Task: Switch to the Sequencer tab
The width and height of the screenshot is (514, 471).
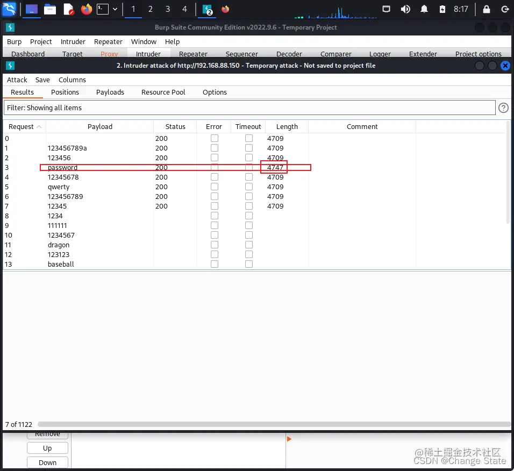Action: pos(242,54)
